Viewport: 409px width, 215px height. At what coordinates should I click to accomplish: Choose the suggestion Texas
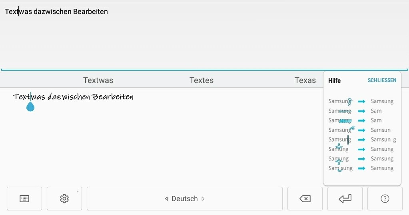point(305,80)
